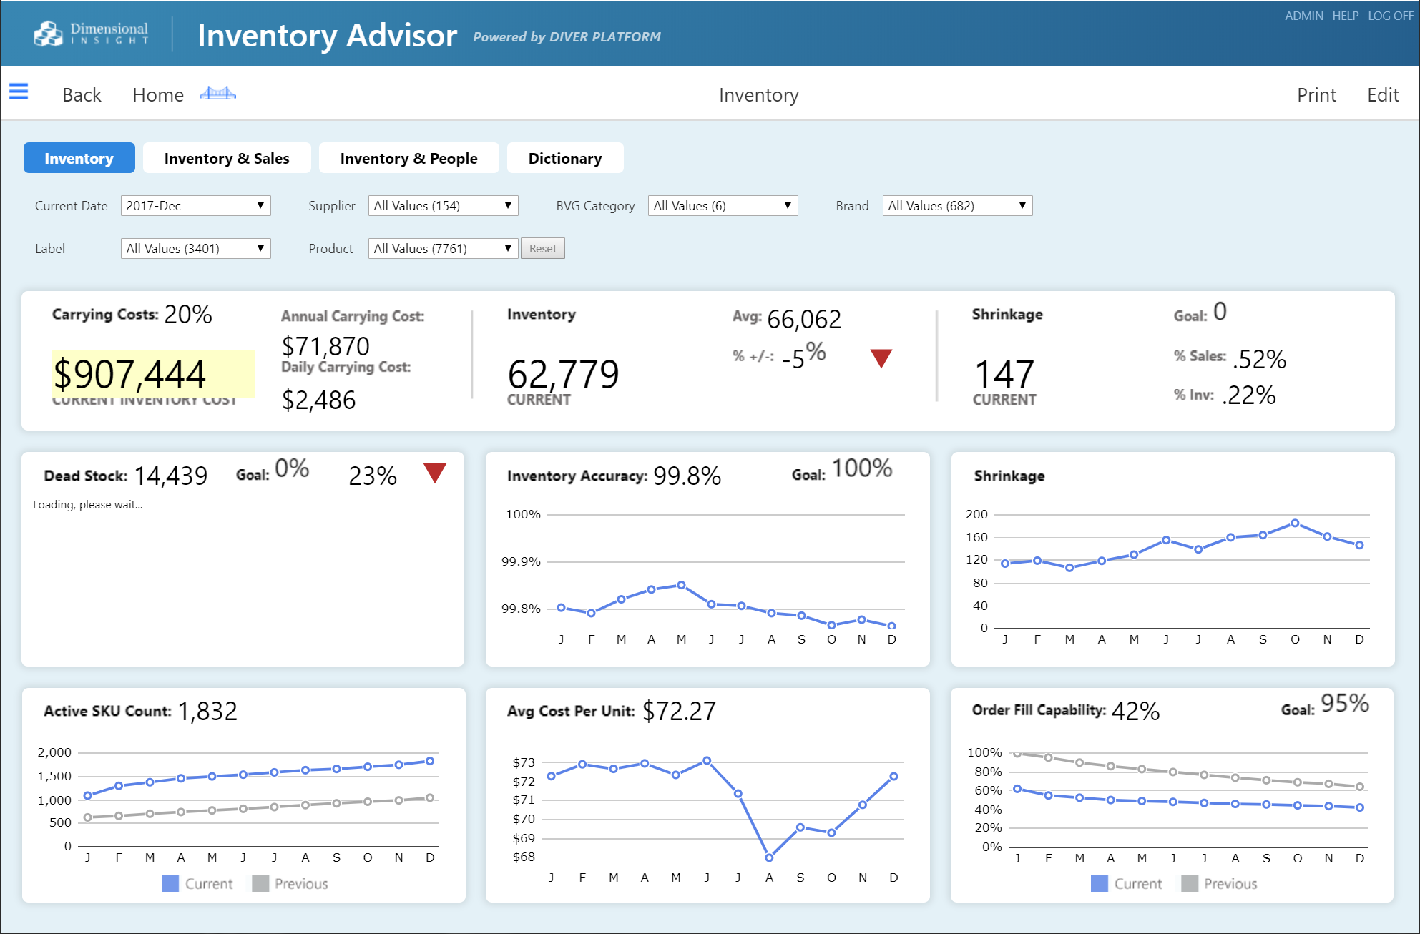Screen dimensions: 1420x934
Task: Switch to Inventory & Sales tab
Action: point(227,158)
